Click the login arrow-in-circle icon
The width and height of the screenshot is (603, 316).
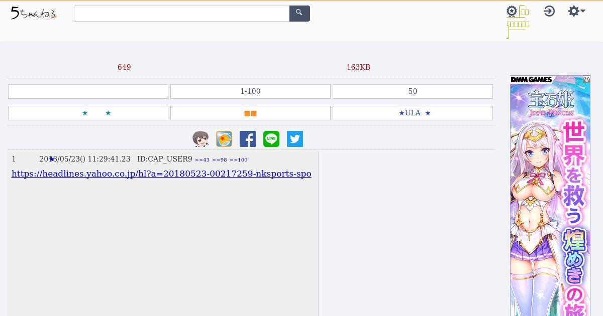coord(549,11)
